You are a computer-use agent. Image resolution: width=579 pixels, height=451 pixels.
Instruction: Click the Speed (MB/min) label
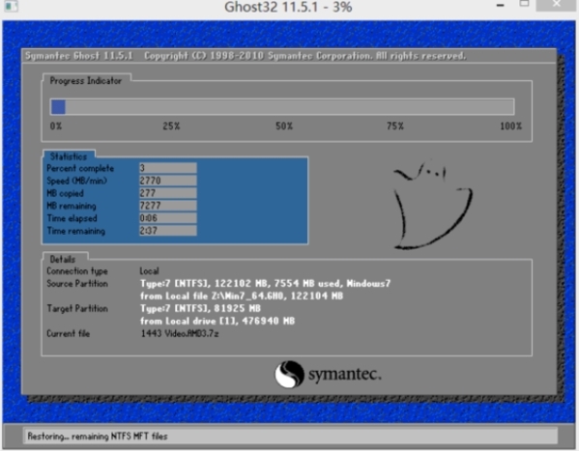tap(76, 181)
